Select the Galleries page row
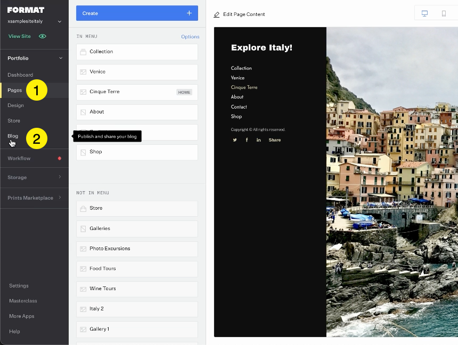 point(137,228)
